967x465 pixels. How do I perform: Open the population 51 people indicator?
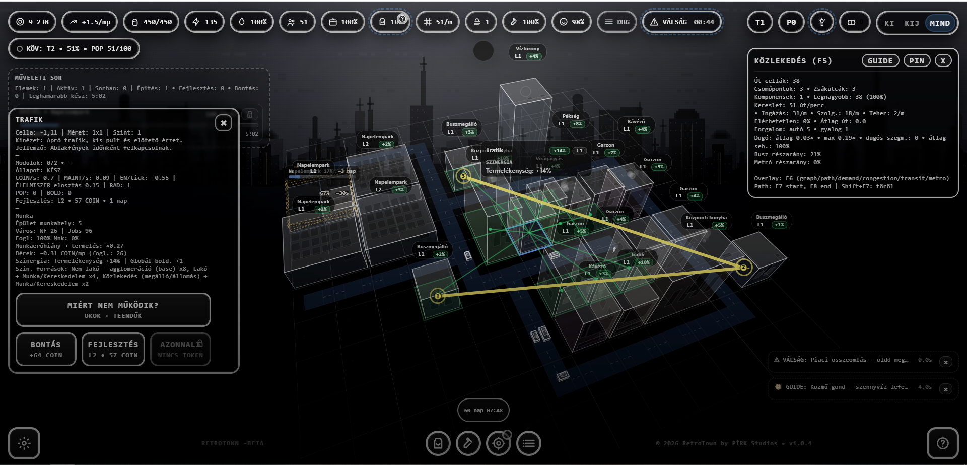pos(297,22)
